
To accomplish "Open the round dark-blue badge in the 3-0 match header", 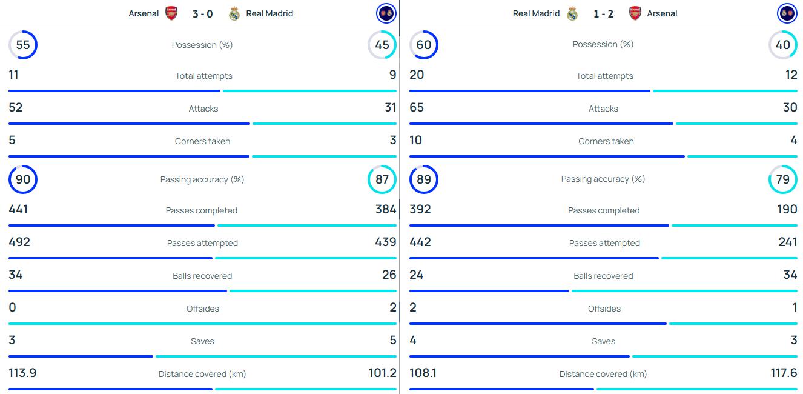I will 385,13.
